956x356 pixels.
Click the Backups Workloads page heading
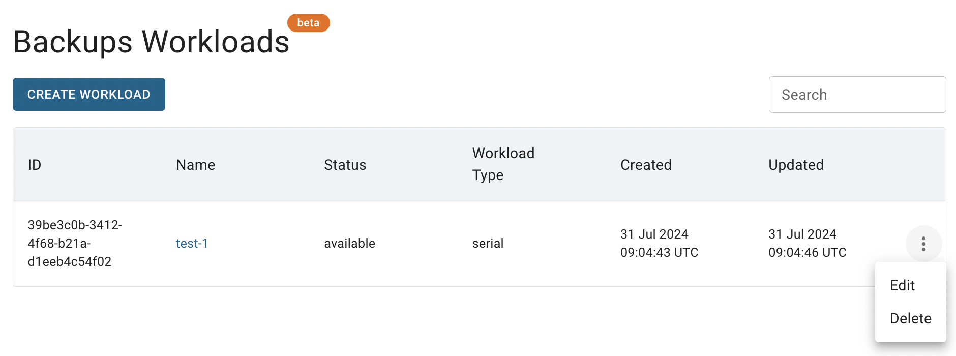152,42
